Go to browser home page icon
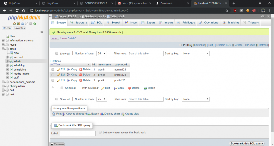274x146 pixels. tap(24, 11)
